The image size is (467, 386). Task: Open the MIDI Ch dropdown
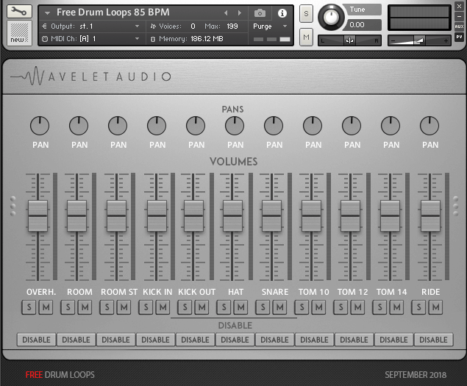click(137, 39)
